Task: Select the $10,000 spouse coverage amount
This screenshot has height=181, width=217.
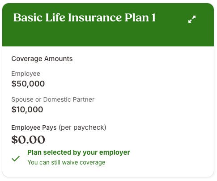Action: (x=27, y=110)
